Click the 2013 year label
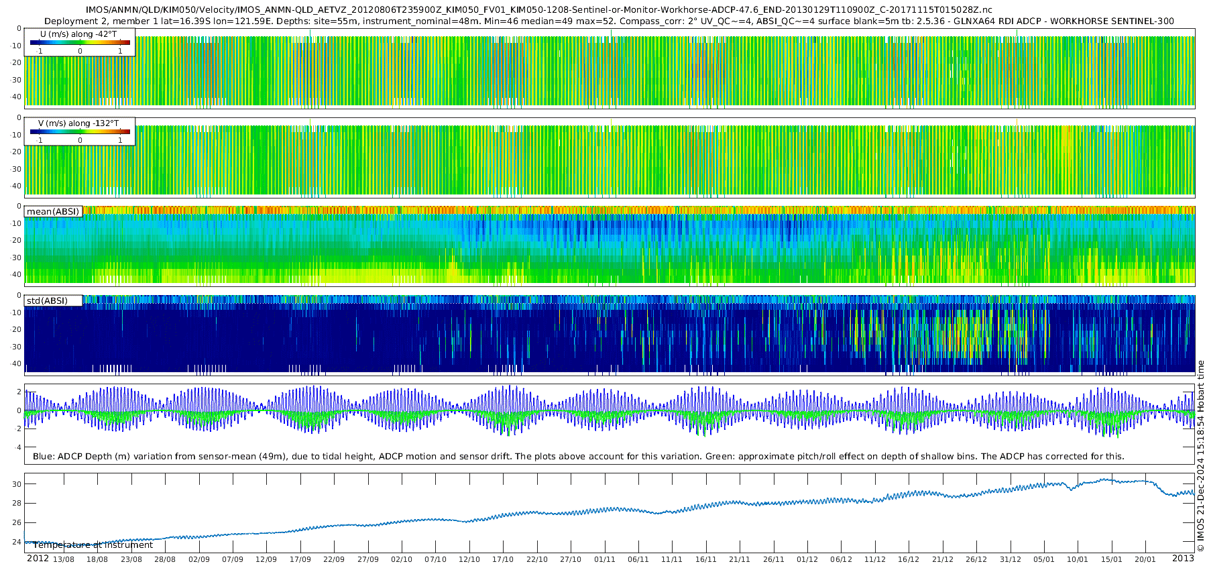The image size is (1207, 570). coord(1183,559)
